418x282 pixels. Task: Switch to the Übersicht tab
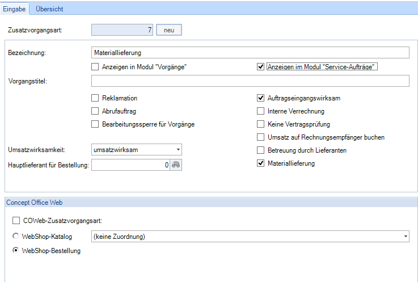click(x=49, y=9)
